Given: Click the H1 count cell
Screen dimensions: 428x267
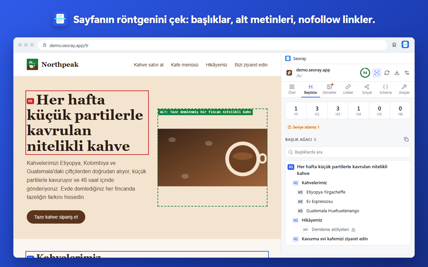Looking at the screenshot, I should point(296,111).
